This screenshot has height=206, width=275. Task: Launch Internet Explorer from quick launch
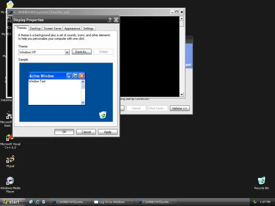(x=38, y=202)
